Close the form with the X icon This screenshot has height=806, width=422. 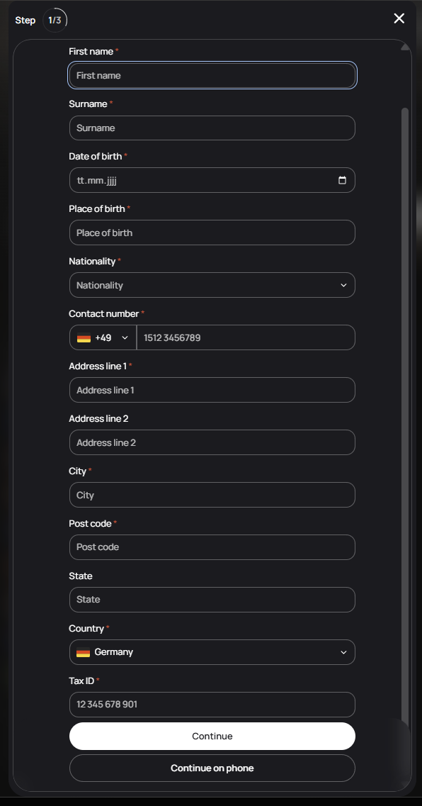click(399, 18)
